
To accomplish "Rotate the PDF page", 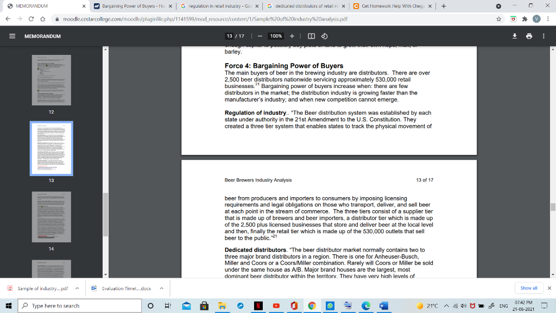I will point(326,36).
